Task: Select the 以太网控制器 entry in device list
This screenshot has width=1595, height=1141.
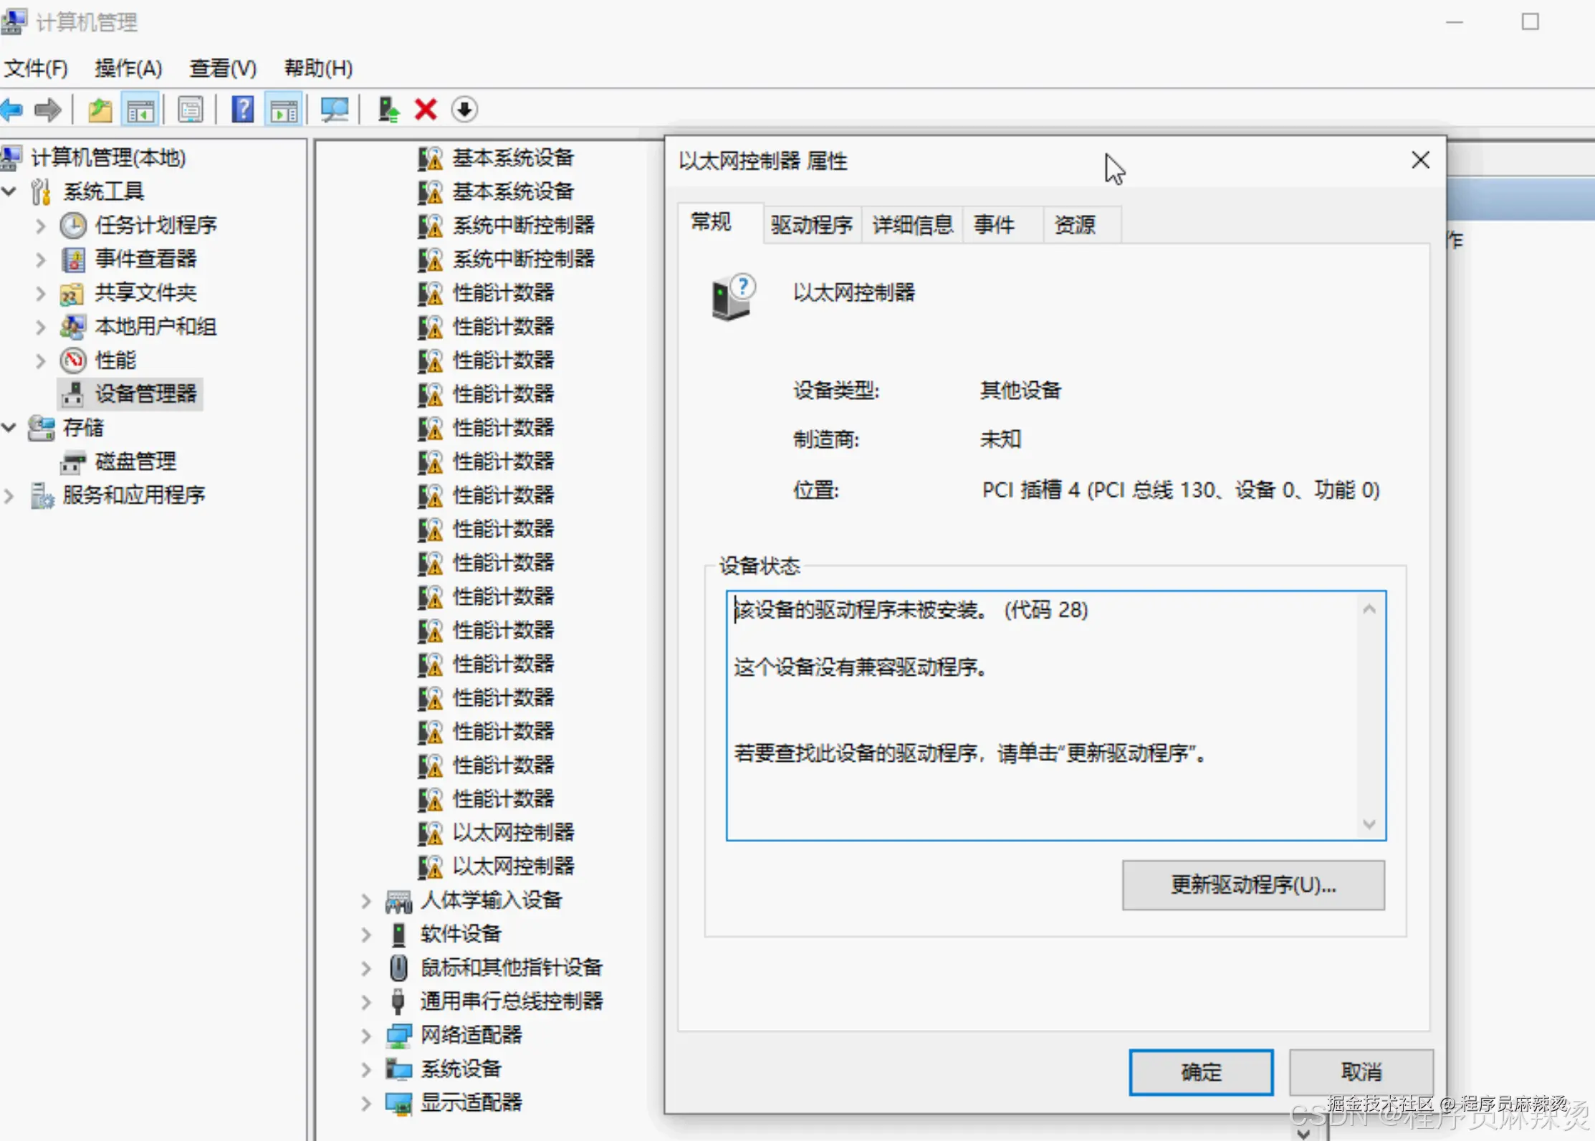Action: pos(512,833)
